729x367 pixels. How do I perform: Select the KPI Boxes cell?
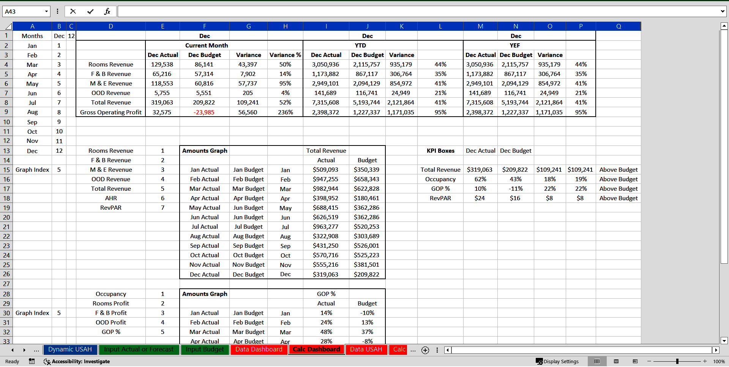click(440, 151)
